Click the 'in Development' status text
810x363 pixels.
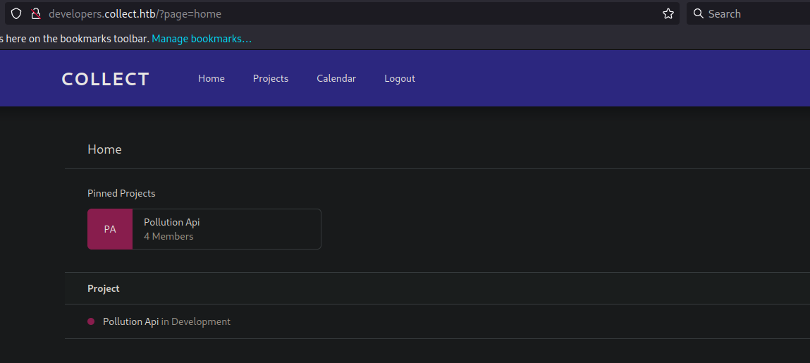(195, 321)
